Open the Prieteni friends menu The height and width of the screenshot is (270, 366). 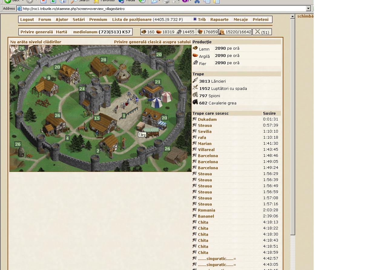(x=261, y=19)
